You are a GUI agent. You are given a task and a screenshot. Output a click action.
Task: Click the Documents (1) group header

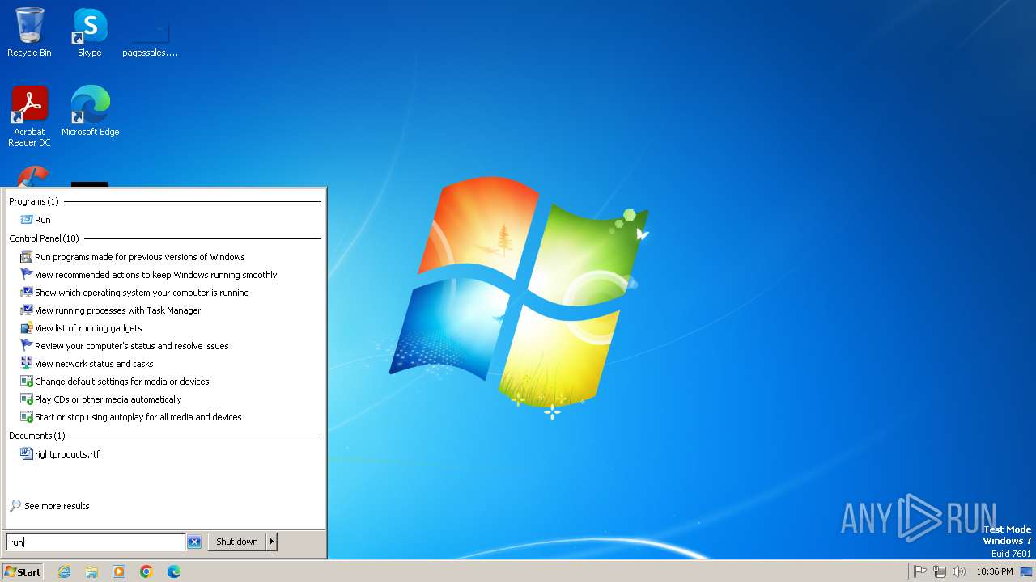coord(37,436)
